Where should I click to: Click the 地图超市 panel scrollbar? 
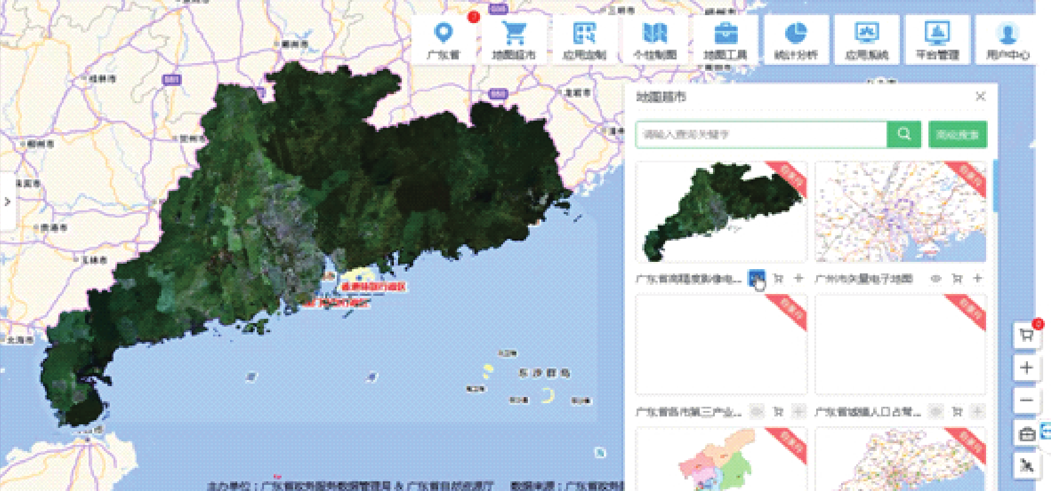click(996, 185)
